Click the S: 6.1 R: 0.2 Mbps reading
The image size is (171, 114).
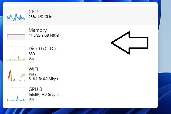point(43,79)
